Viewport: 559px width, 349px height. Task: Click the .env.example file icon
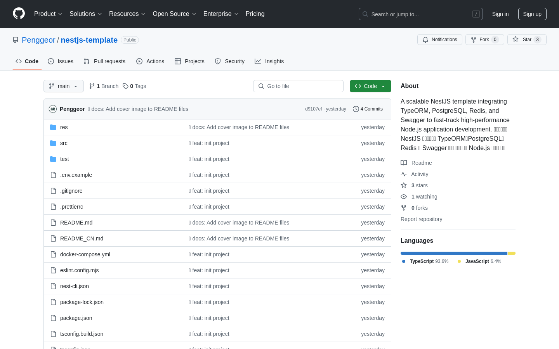[x=53, y=175]
